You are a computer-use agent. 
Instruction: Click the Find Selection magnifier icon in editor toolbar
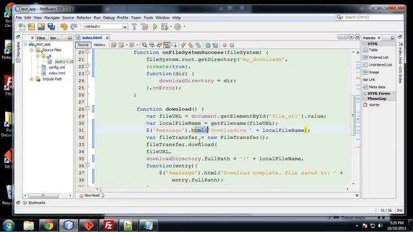tap(145, 45)
